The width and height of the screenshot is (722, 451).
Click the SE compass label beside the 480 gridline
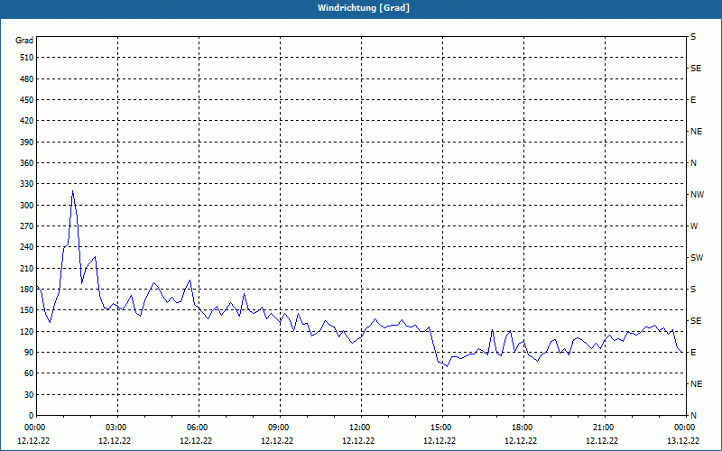click(x=696, y=69)
